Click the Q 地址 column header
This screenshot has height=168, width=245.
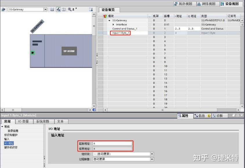pos(194,16)
